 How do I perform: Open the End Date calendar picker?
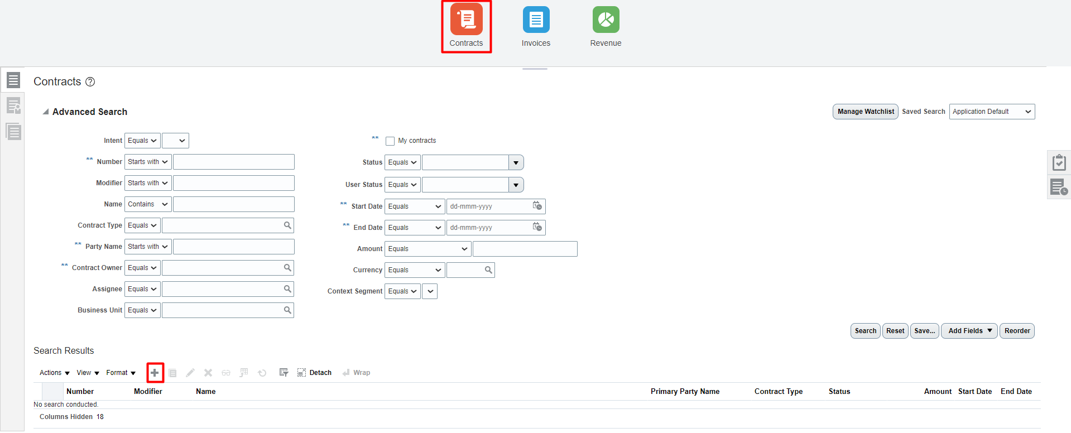coord(537,227)
